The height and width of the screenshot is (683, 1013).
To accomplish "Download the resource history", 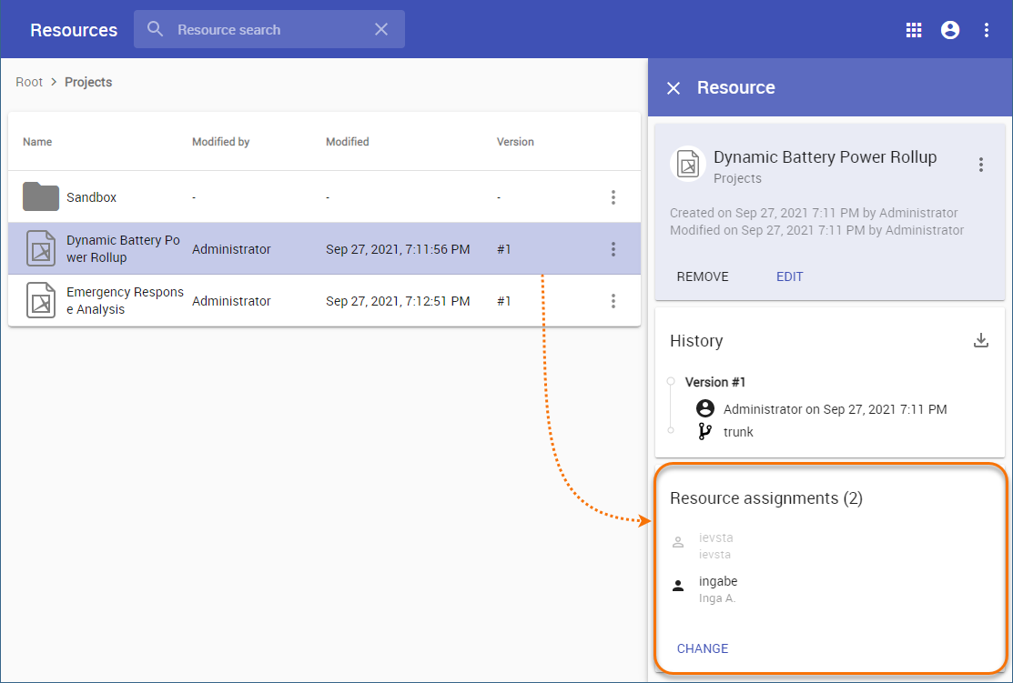I will click(980, 341).
